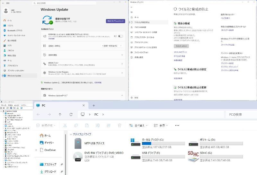Image resolution: width=257 pixels, height=175 pixels.
Task: Toggle the get latest updates switch
Action: point(120,36)
